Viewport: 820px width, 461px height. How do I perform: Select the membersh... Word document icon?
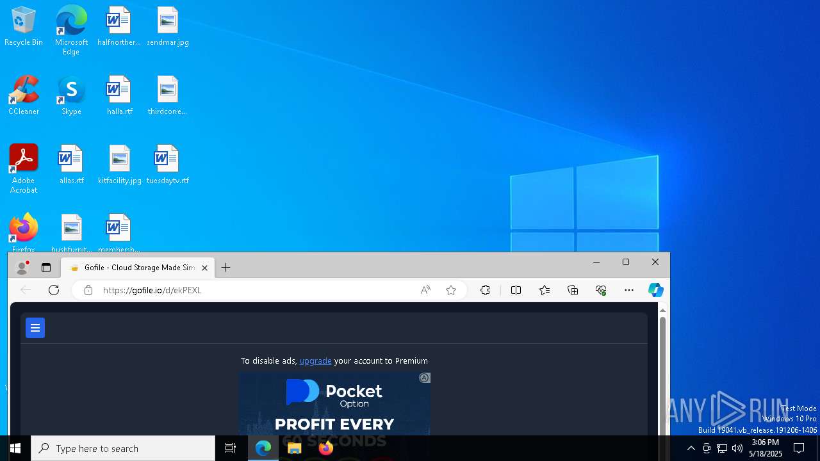tap(119, 233)
